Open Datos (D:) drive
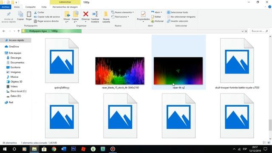The width and height of the screenshot is (272, 153). [14, 96]
